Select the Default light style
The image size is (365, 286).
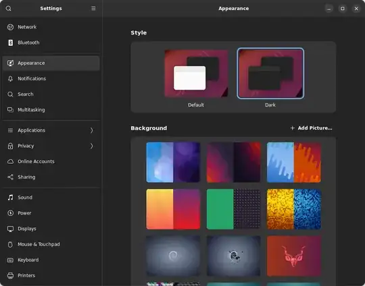(196, 74)
